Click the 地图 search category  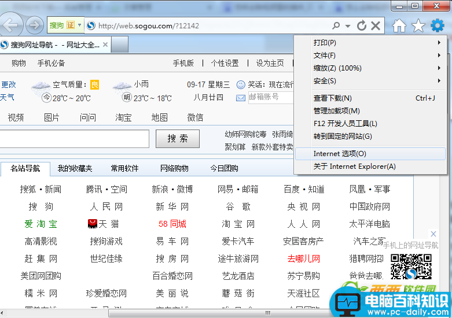pyautogui.click(x=159, y=117)
